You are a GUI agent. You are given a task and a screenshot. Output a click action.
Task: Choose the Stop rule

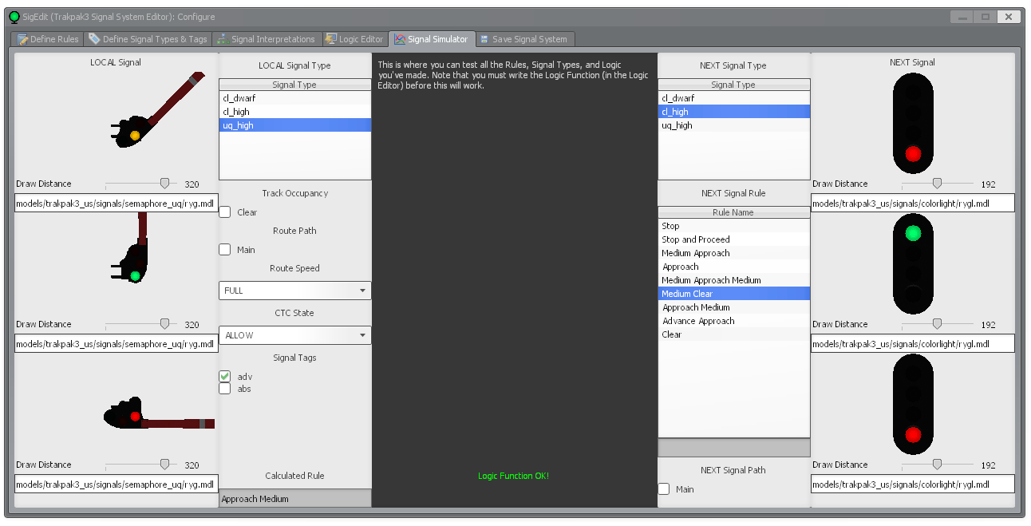tap(734, 226)
